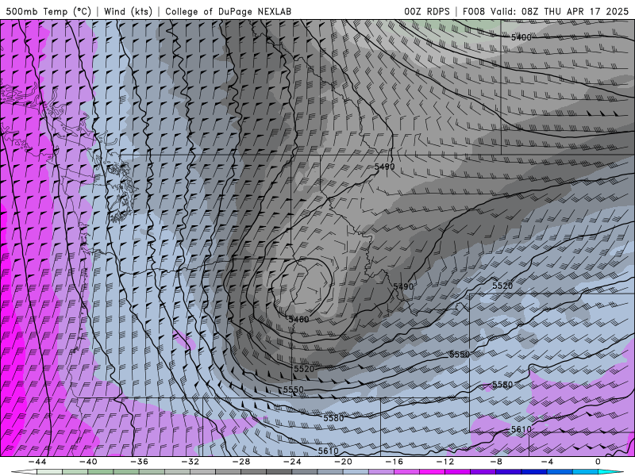The height and width of the screenshot is (476, 635).
Task: Click the -32 value on the color scale
Action: pyautogui.click(x=190, y=462)
